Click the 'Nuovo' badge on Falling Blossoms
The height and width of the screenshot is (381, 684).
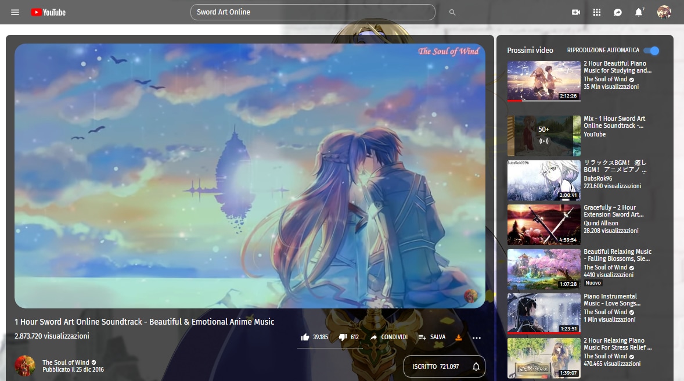pyautogui.click(x=593, y=283)
